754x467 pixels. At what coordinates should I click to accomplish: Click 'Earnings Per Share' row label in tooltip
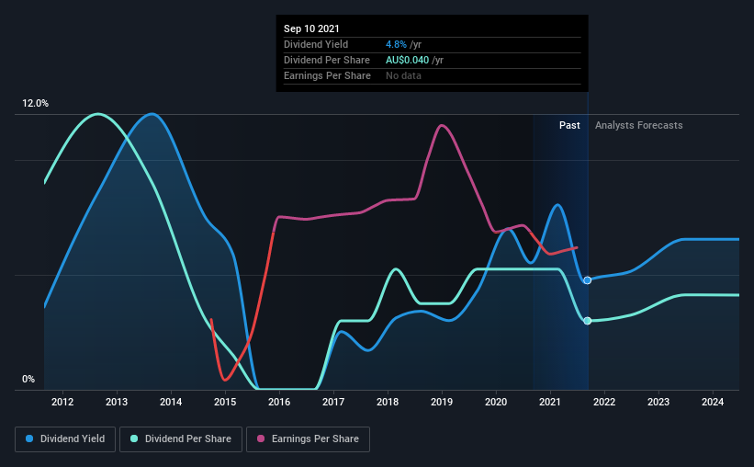[328, 75]
